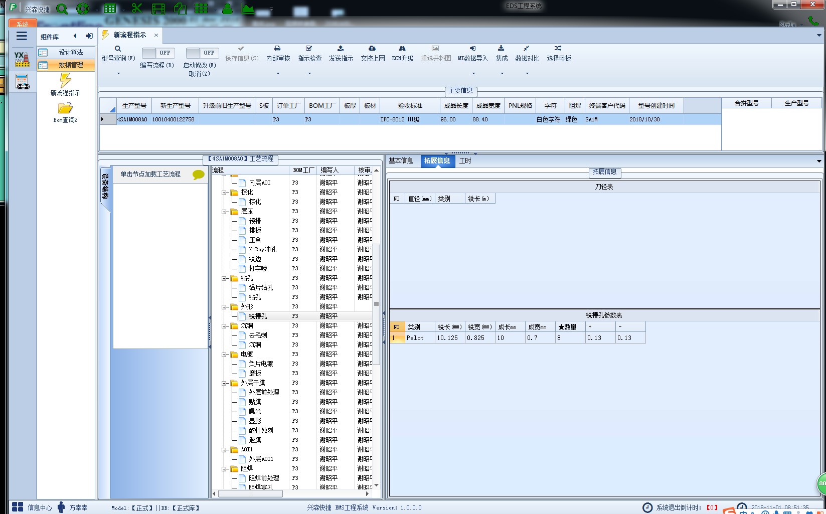The height and width of the screenshot is (514, 826).
Task: Click 发送指示 upload icon
Action: pyautogui.click(x=341, y=49)
